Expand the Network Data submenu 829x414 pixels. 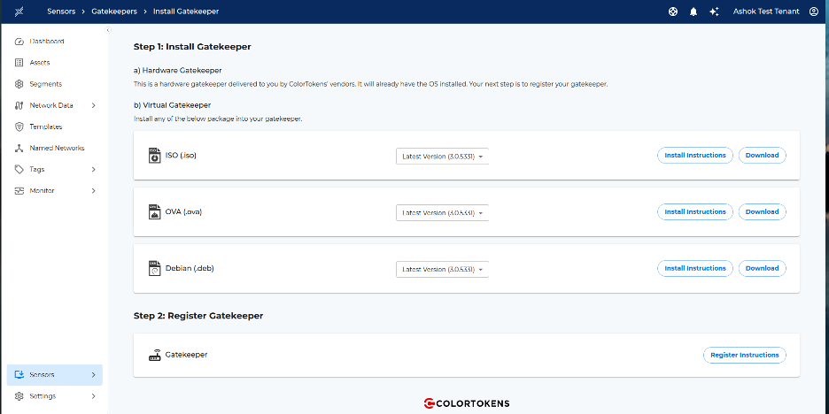pos(93,105)
